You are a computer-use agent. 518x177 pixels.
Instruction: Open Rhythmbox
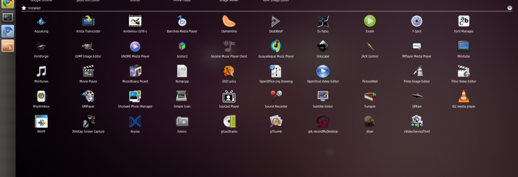click(x=41, y=97)
